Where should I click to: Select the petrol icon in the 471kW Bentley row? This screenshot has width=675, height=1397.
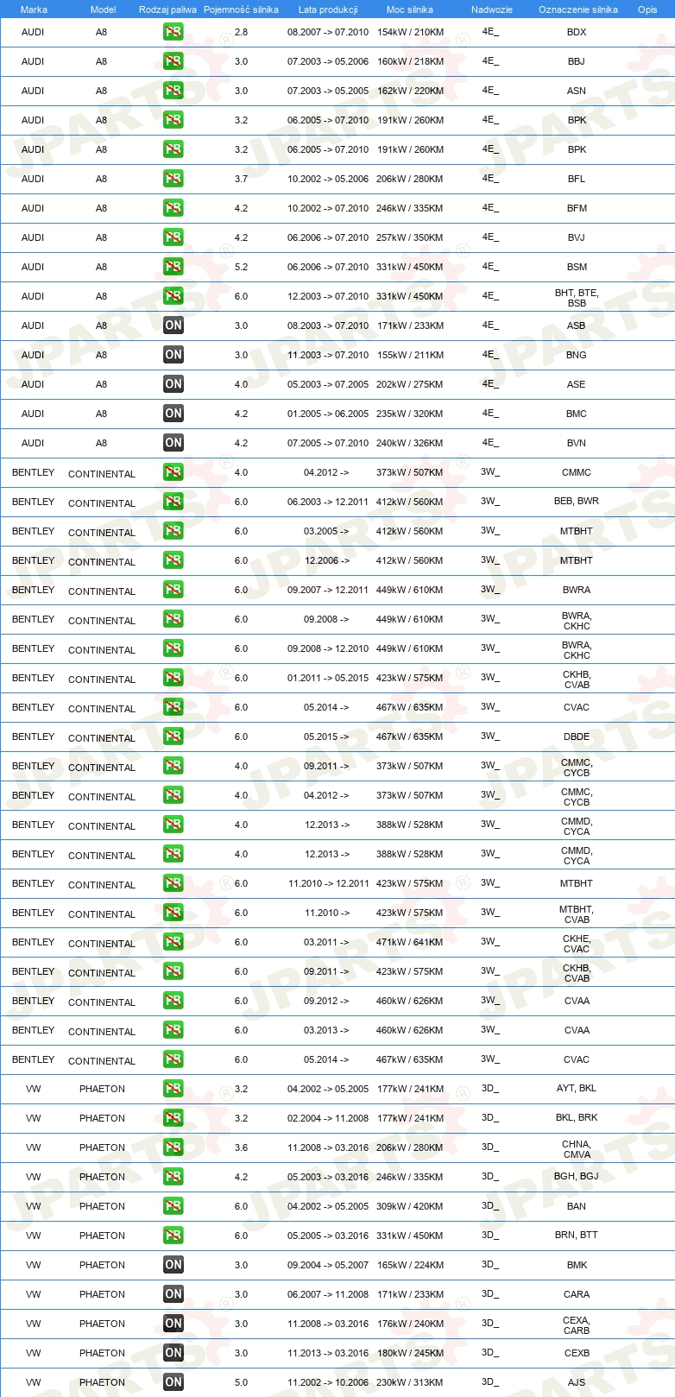pyautogui.click(x=173, y=942)
